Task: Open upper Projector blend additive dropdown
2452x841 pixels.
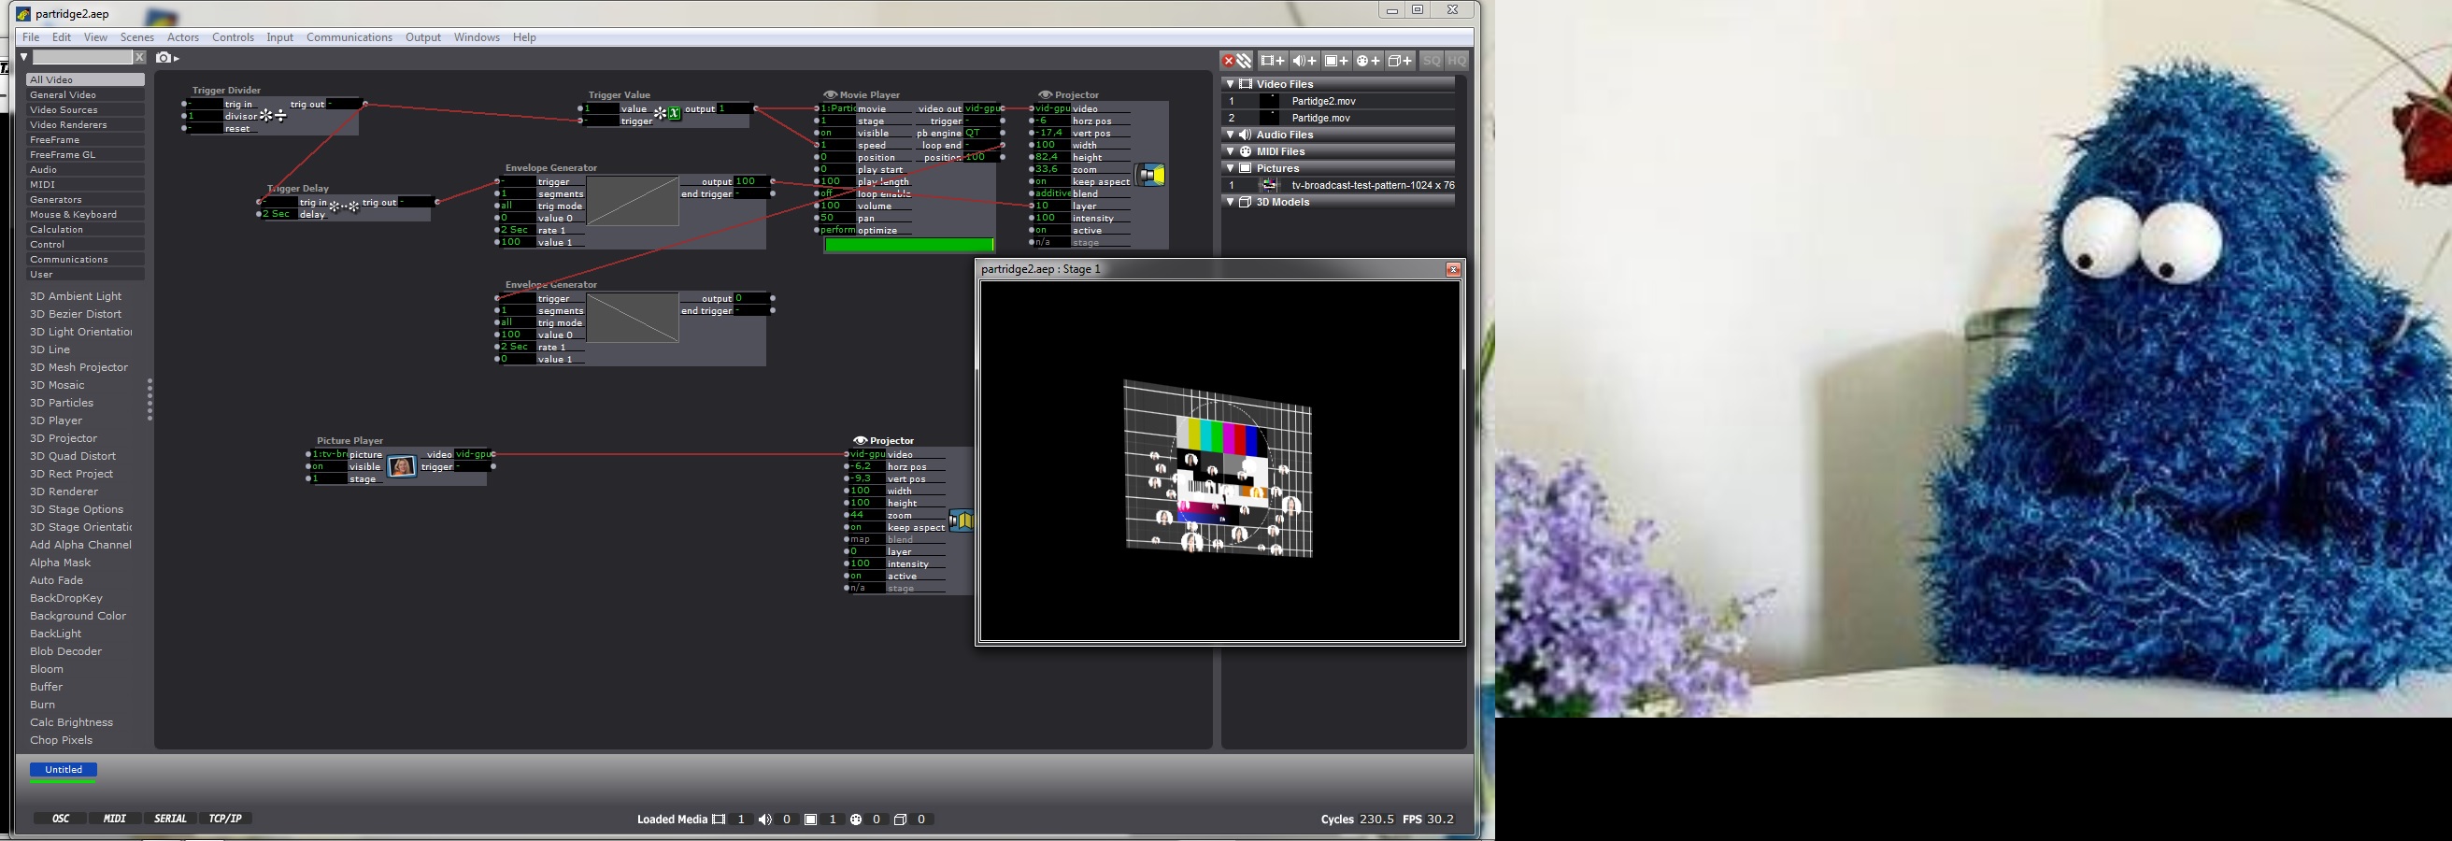Action: 1053,194
